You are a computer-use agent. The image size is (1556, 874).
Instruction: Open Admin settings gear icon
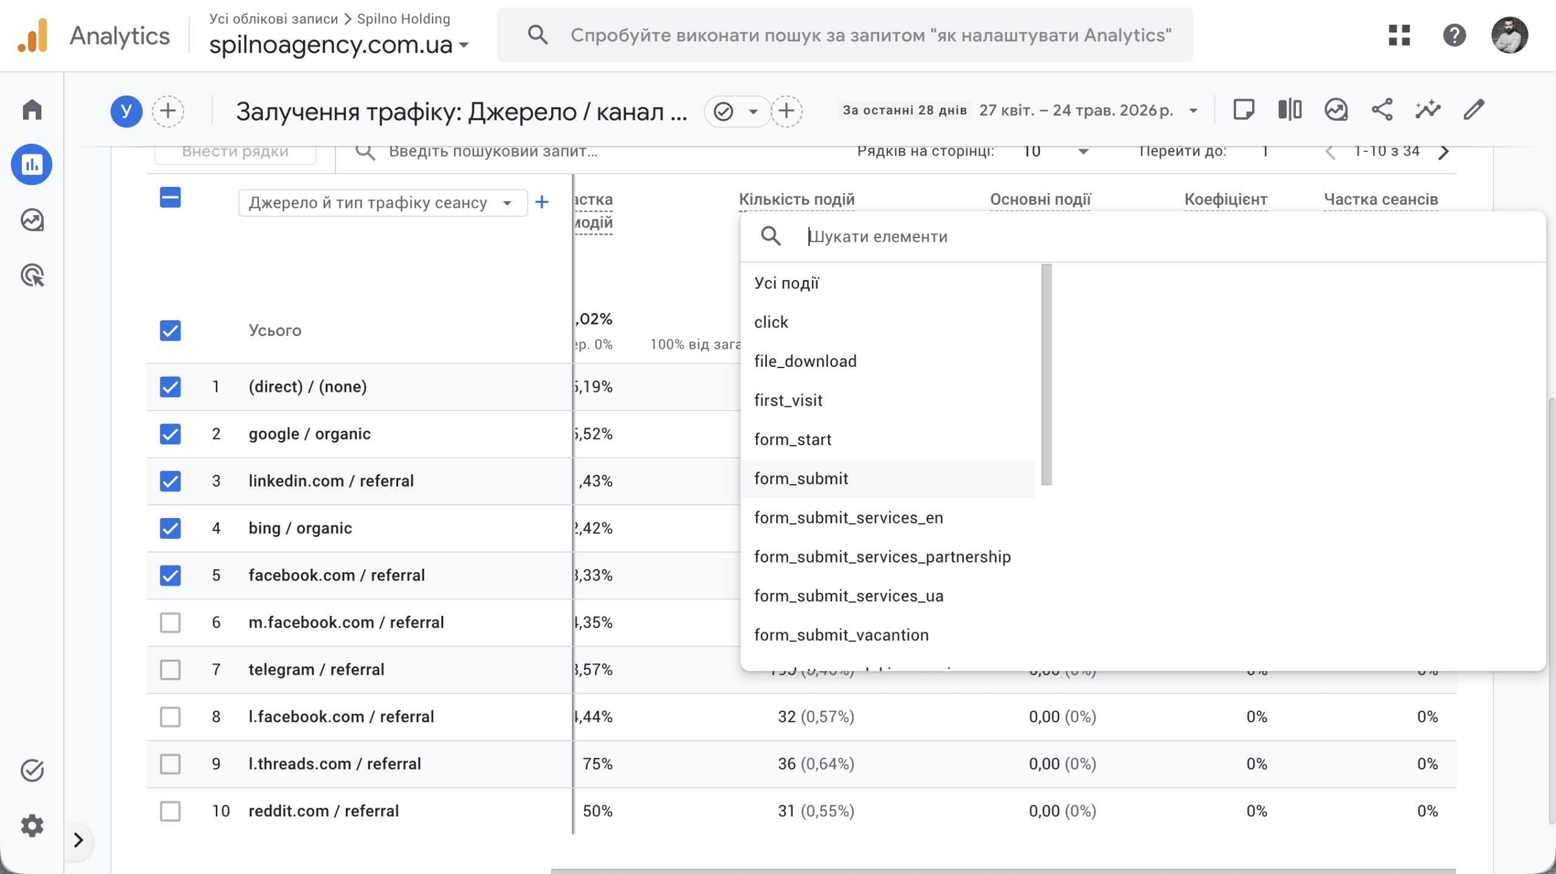click(32, 825)
